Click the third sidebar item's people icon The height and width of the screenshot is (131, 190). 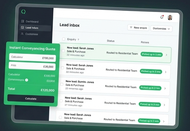(22, 34)
